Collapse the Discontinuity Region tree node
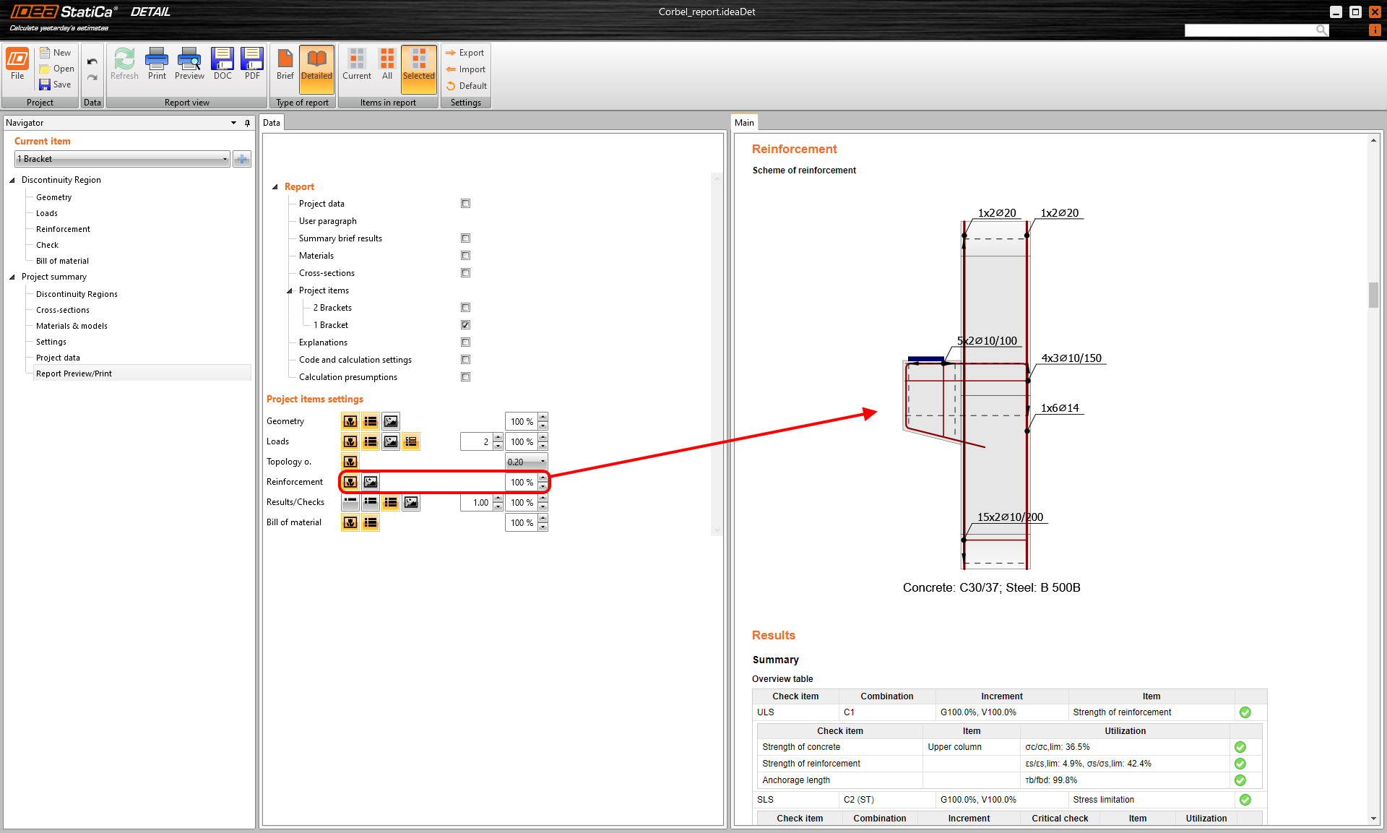The width and height of the screenshot is (1387, 833). point(12,180)
